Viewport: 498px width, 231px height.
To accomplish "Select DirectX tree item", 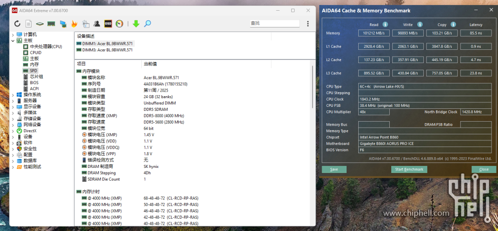I will click(30, 131).
